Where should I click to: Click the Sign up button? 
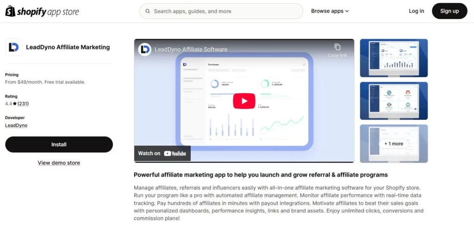coord(449,11)
